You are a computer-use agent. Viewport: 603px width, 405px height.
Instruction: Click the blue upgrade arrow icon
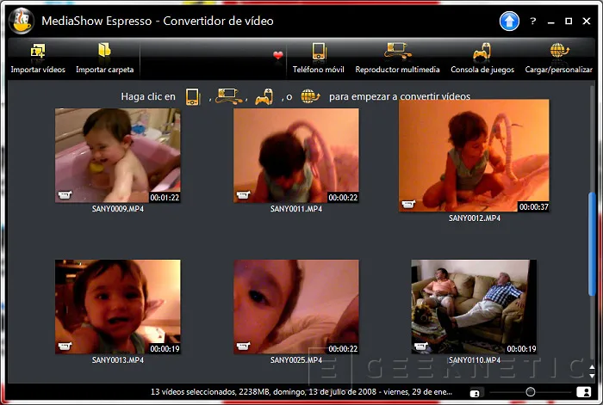coord(509,21)
